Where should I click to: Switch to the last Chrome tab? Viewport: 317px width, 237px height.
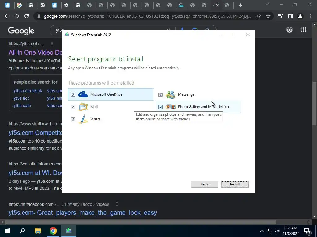[x=227, y=5]
